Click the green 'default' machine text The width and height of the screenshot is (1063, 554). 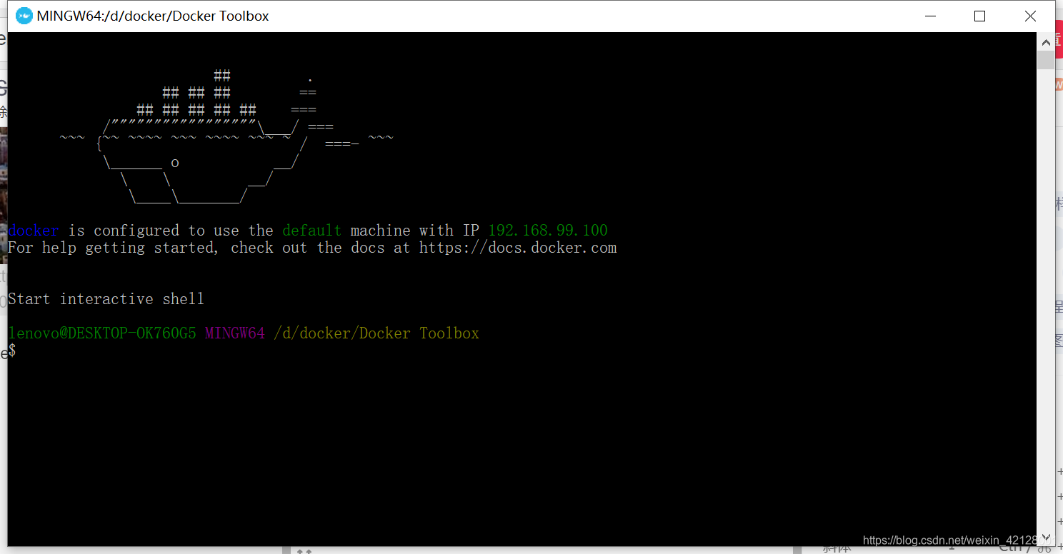[311, 230]
